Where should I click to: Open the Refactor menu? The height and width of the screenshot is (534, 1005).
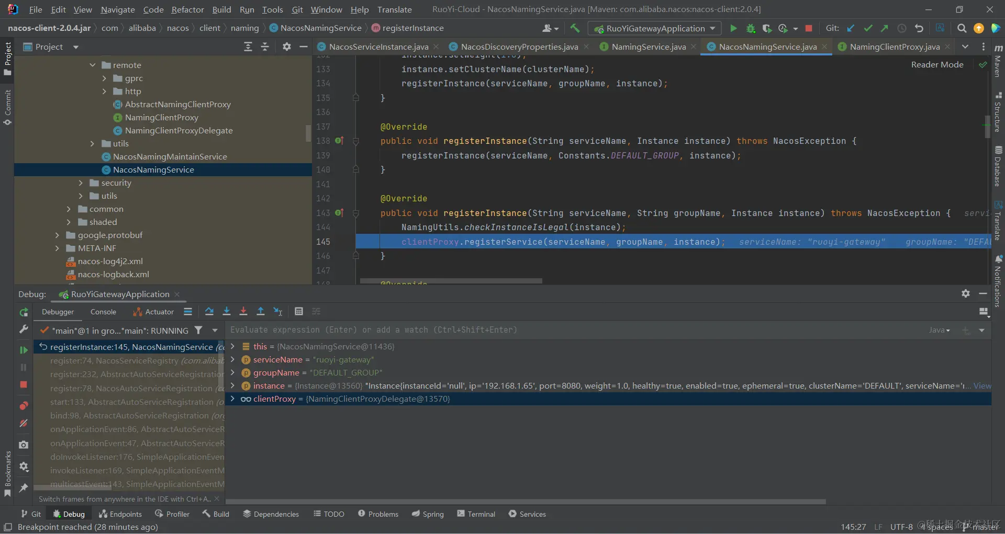(x=187, y=9)
